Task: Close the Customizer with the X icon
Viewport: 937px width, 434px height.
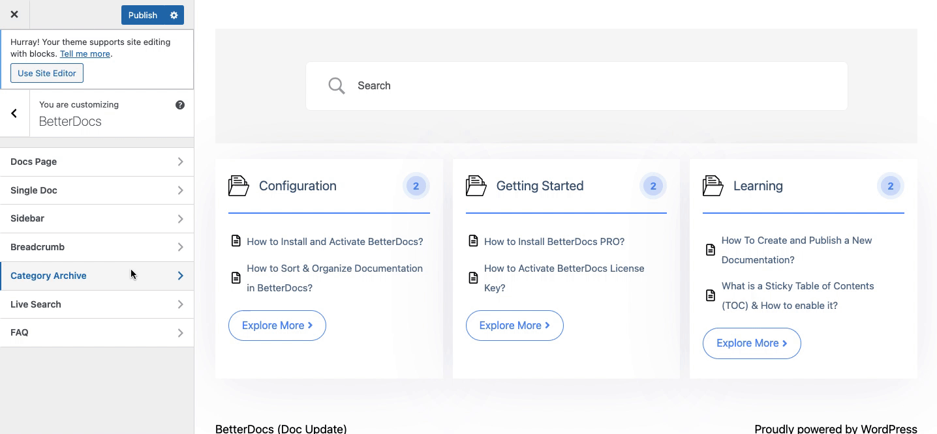Action: point(14,14)
